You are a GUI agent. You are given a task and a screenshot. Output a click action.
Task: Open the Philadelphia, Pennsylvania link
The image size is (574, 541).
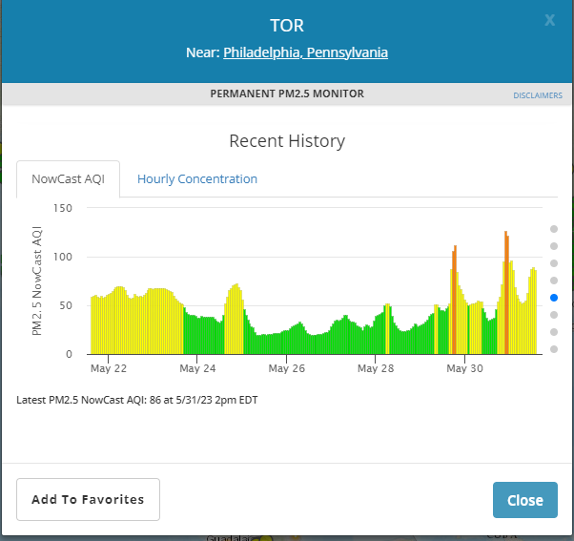click(305, 52)
